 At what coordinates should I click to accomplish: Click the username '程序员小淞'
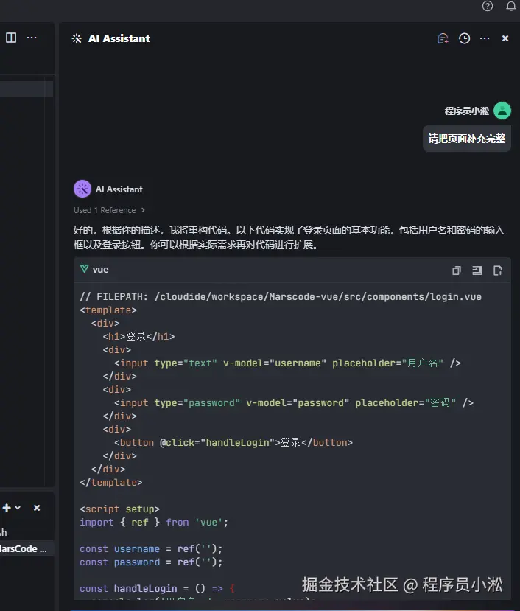point(467,111)
